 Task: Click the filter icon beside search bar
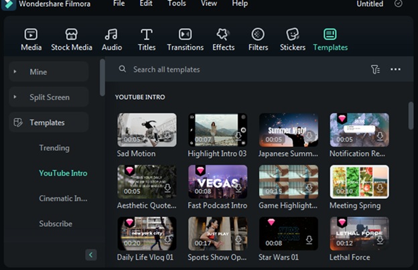tap(375, 70)
